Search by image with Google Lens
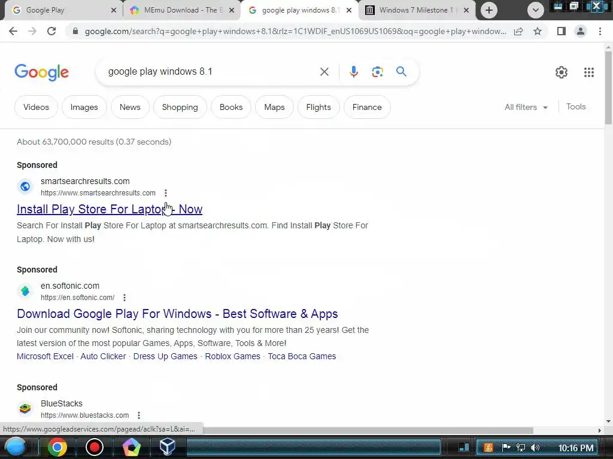This screenshot has height=459, width=613. point(377,72)
